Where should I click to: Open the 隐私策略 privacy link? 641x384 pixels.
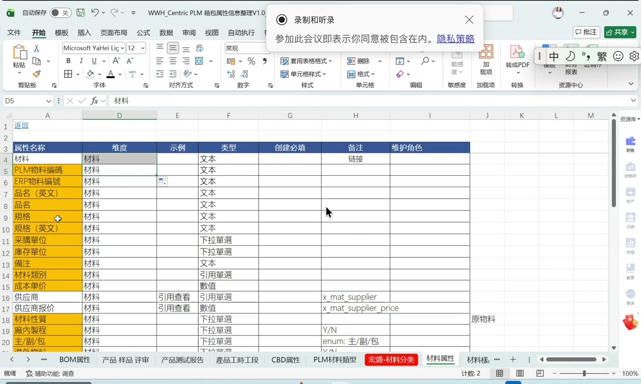point(456,39)
